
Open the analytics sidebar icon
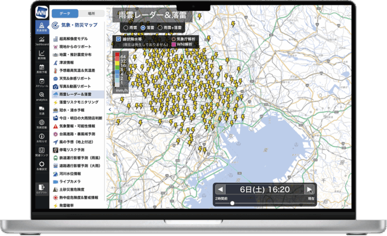pyautogui.click(x=42, y=97)
